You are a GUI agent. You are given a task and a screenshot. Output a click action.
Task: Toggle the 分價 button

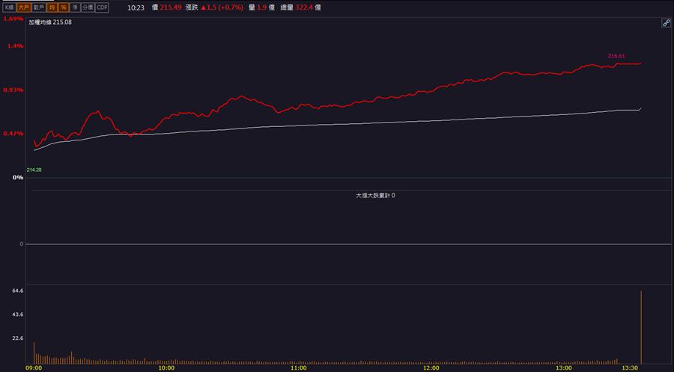coord(88,7)
